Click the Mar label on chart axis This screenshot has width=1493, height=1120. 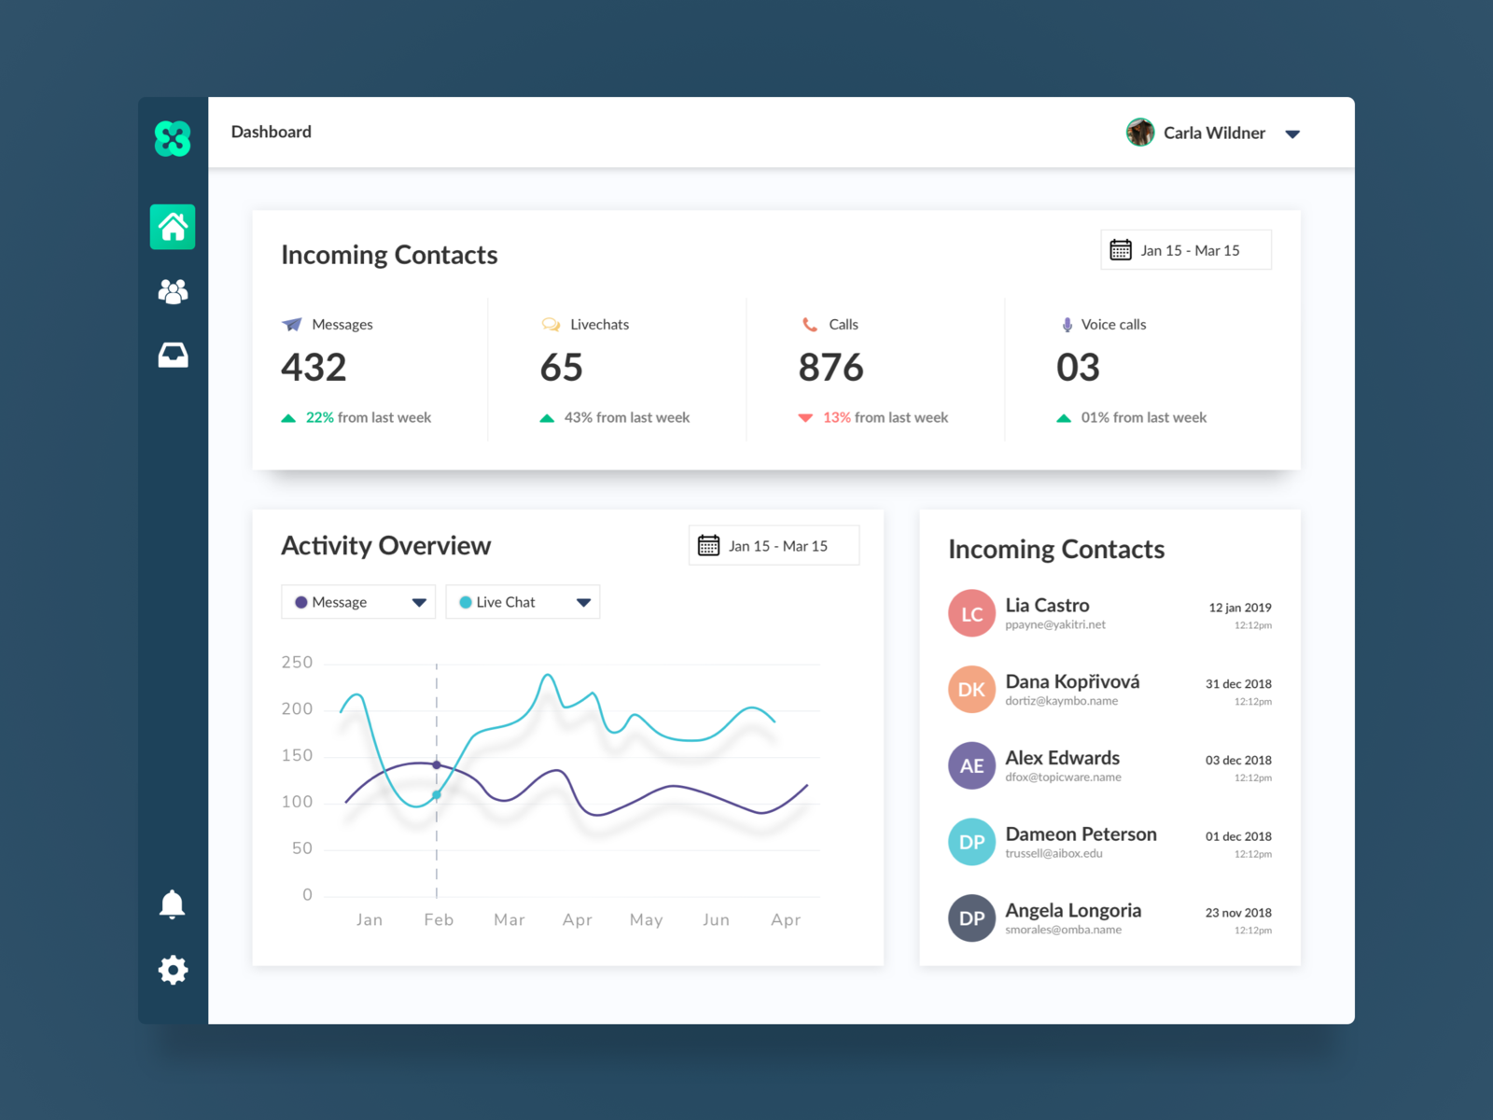click(509, 920)
